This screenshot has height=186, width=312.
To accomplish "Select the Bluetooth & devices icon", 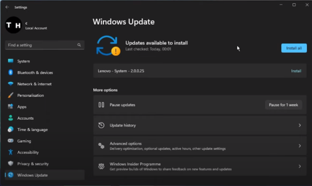I will pyautogui.click(x=11, y=72).
